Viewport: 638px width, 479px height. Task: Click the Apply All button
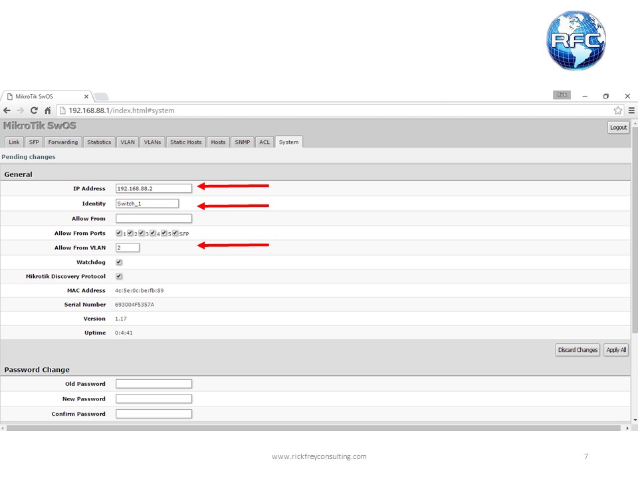(616, 349)
